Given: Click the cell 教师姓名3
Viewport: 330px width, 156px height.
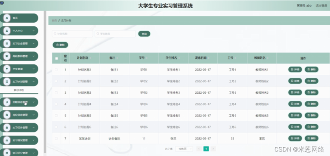Looking at the screenshot, I should click(x=262, y=92).
